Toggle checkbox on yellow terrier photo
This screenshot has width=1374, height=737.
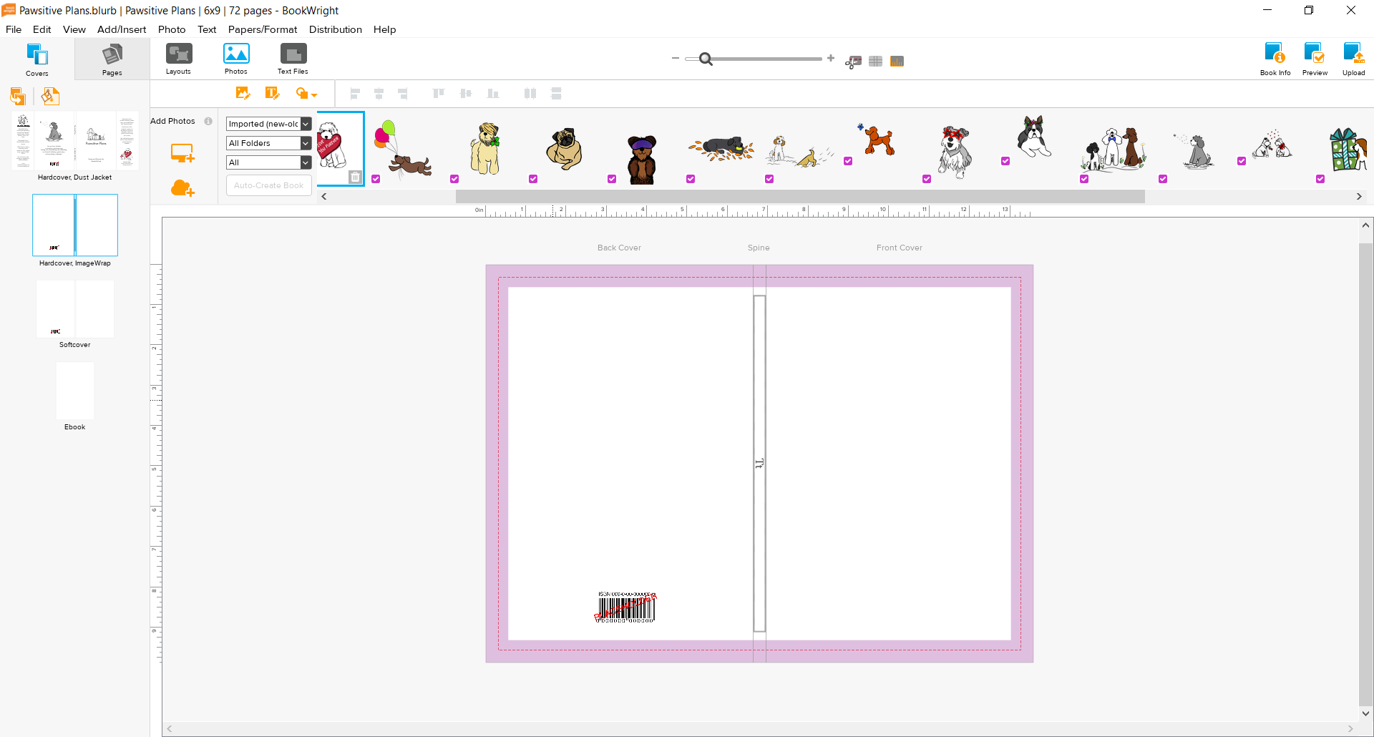coord(454,179)
